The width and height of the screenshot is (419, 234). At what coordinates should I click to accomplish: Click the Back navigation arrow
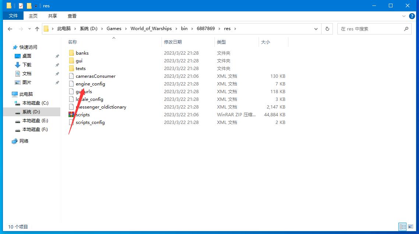(x=10, y=29)
